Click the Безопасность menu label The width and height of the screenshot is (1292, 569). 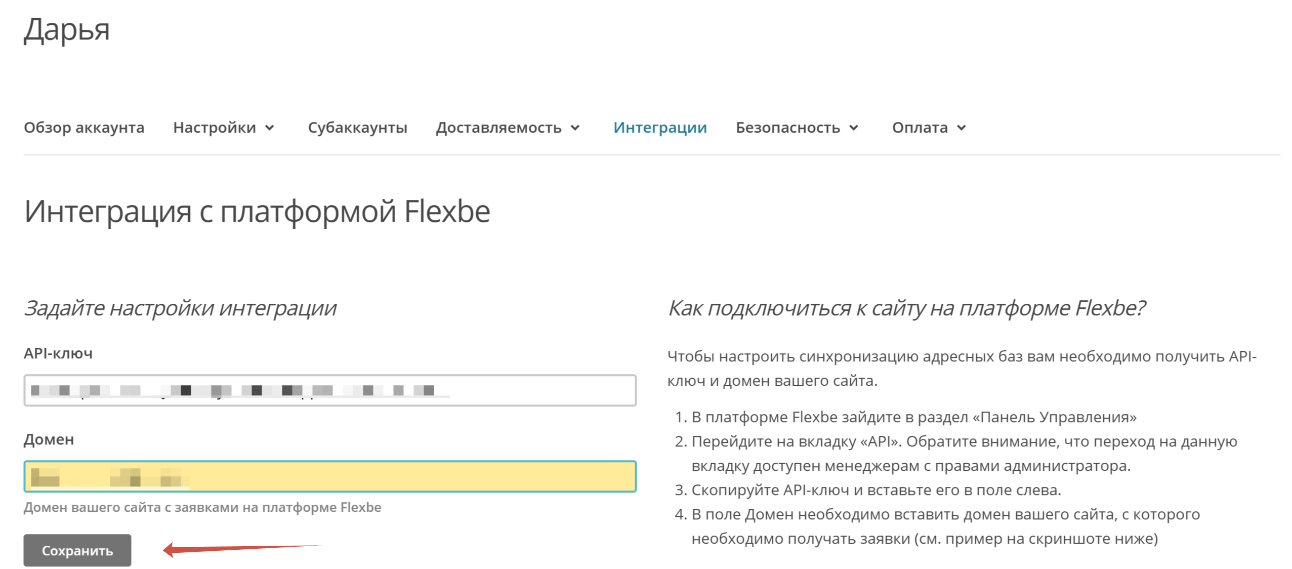787,128
